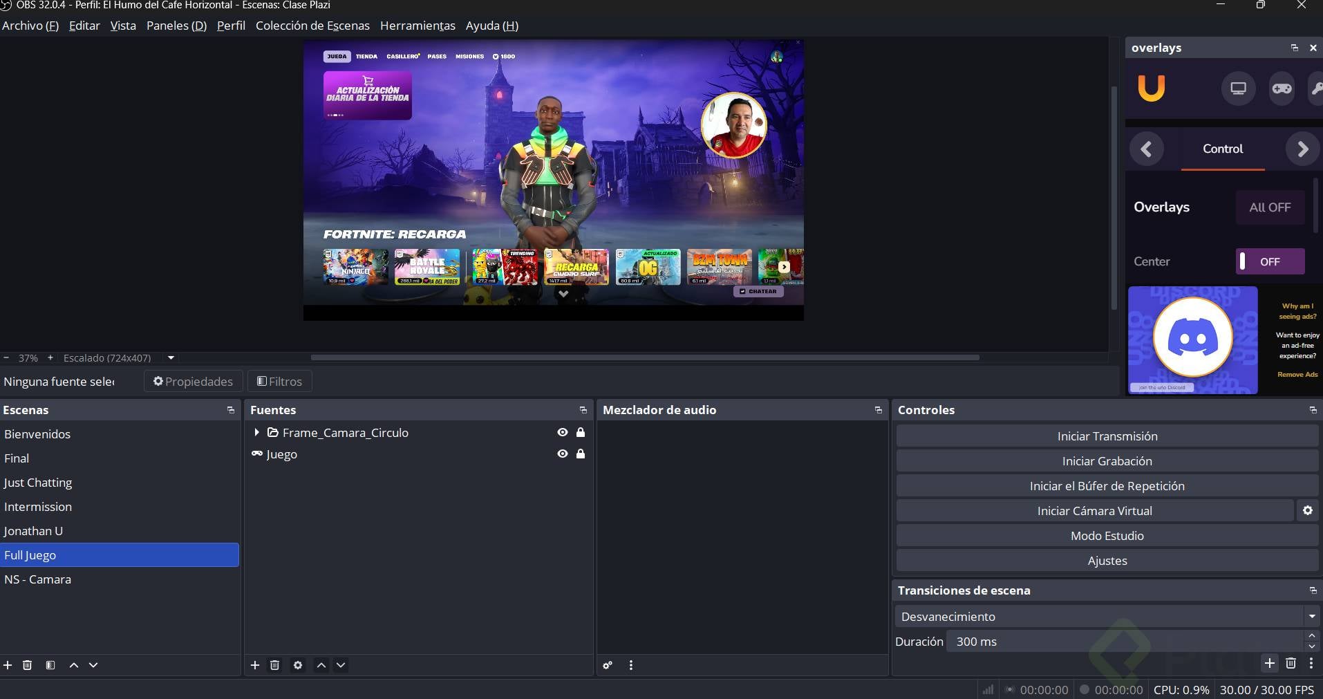Select the Control tab in overlays
This screenshot has width=1323, height=699.
coord(1223,149)
